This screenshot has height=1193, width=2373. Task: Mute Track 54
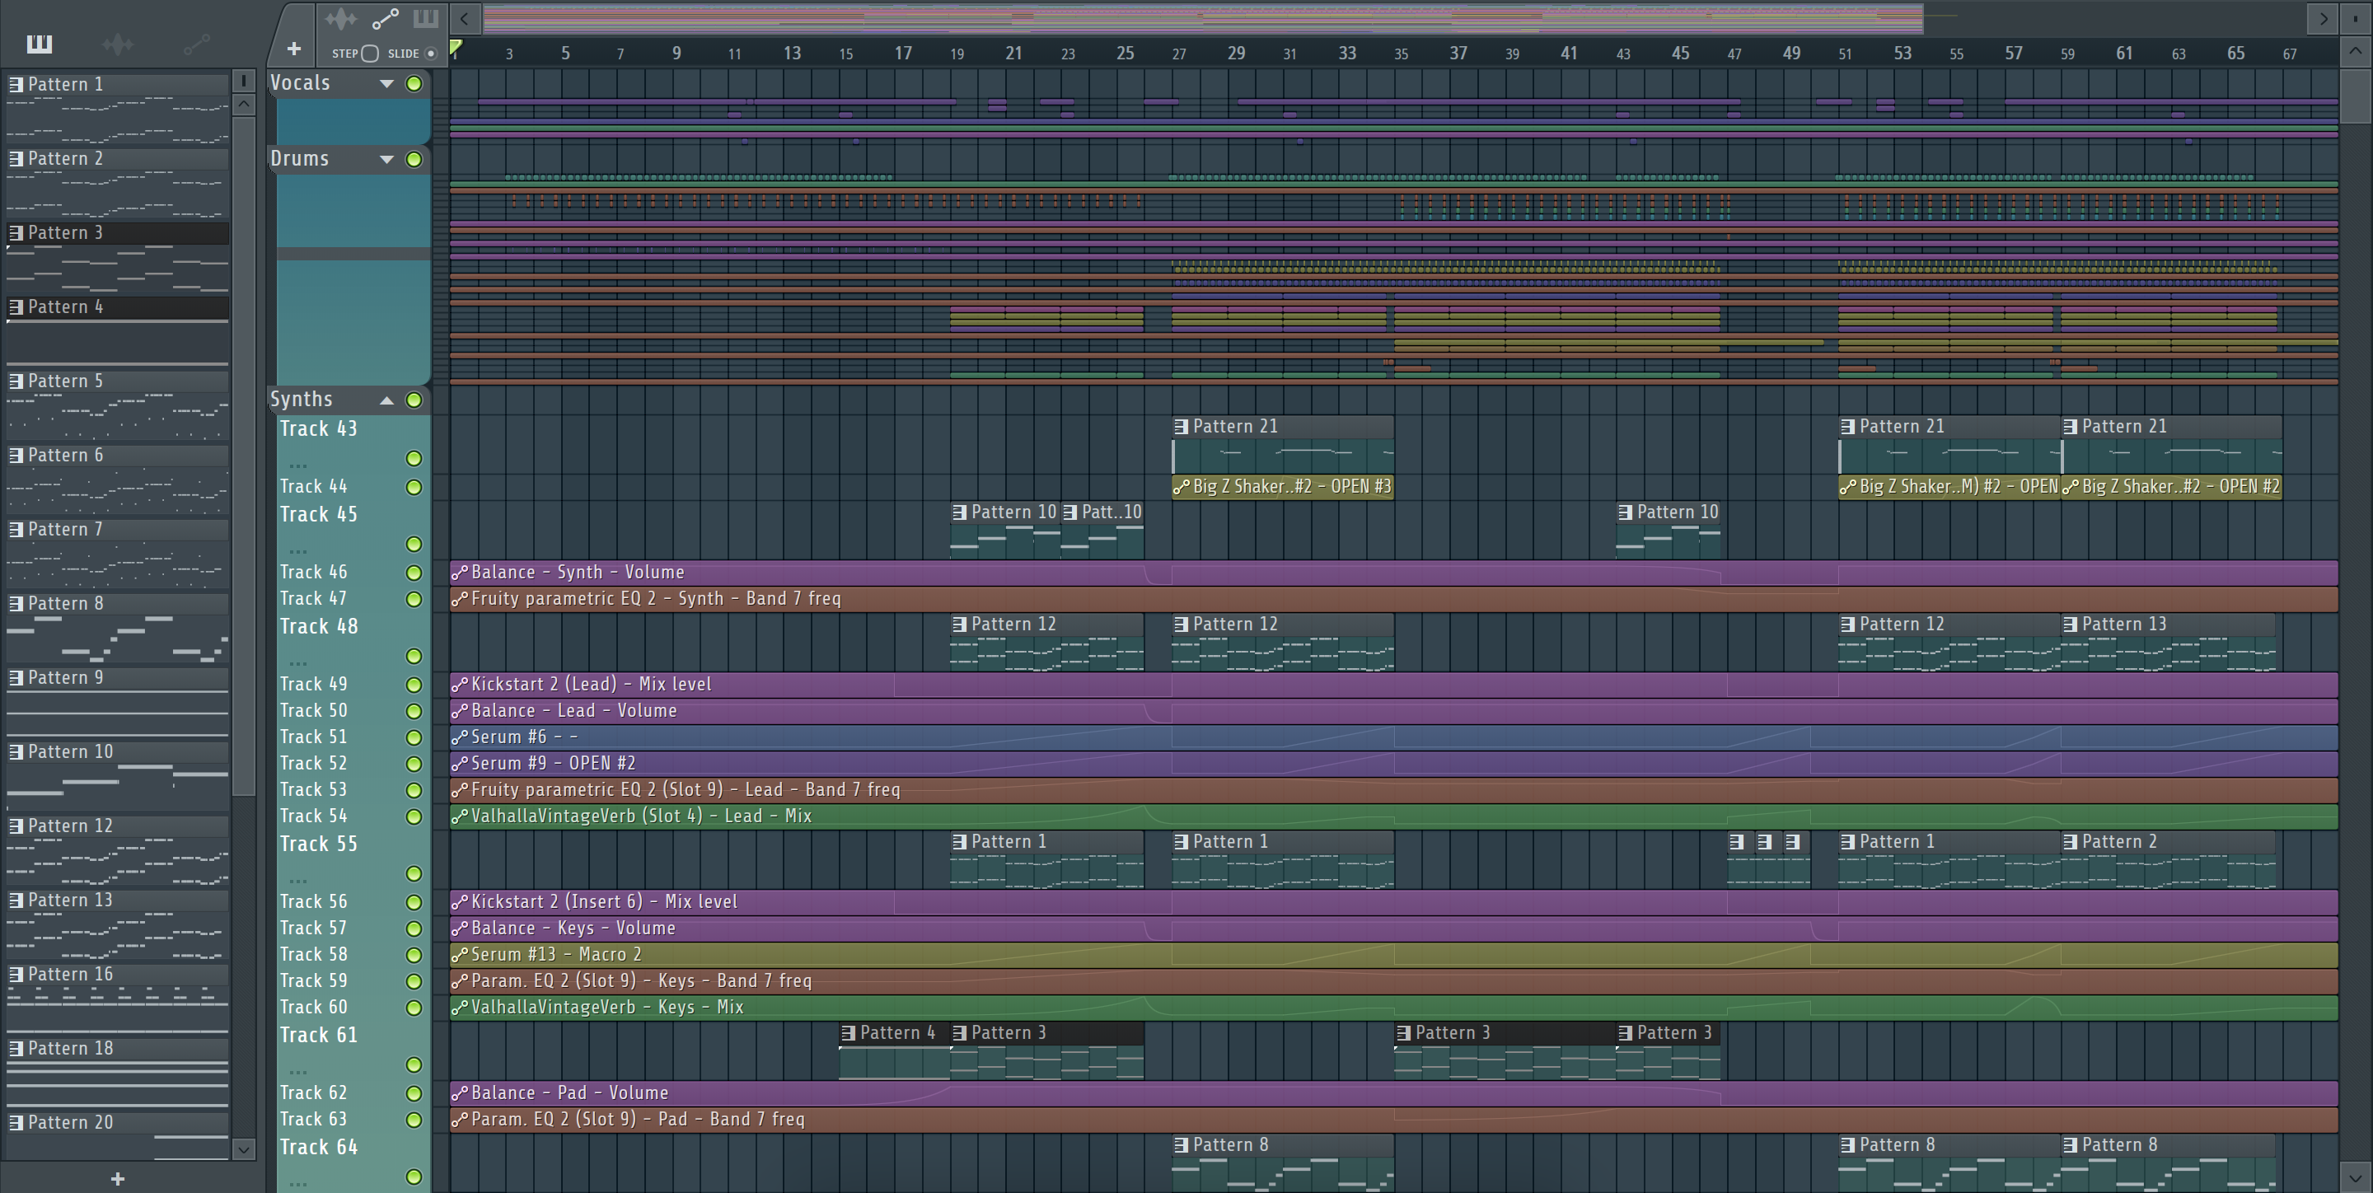[414, 817]
